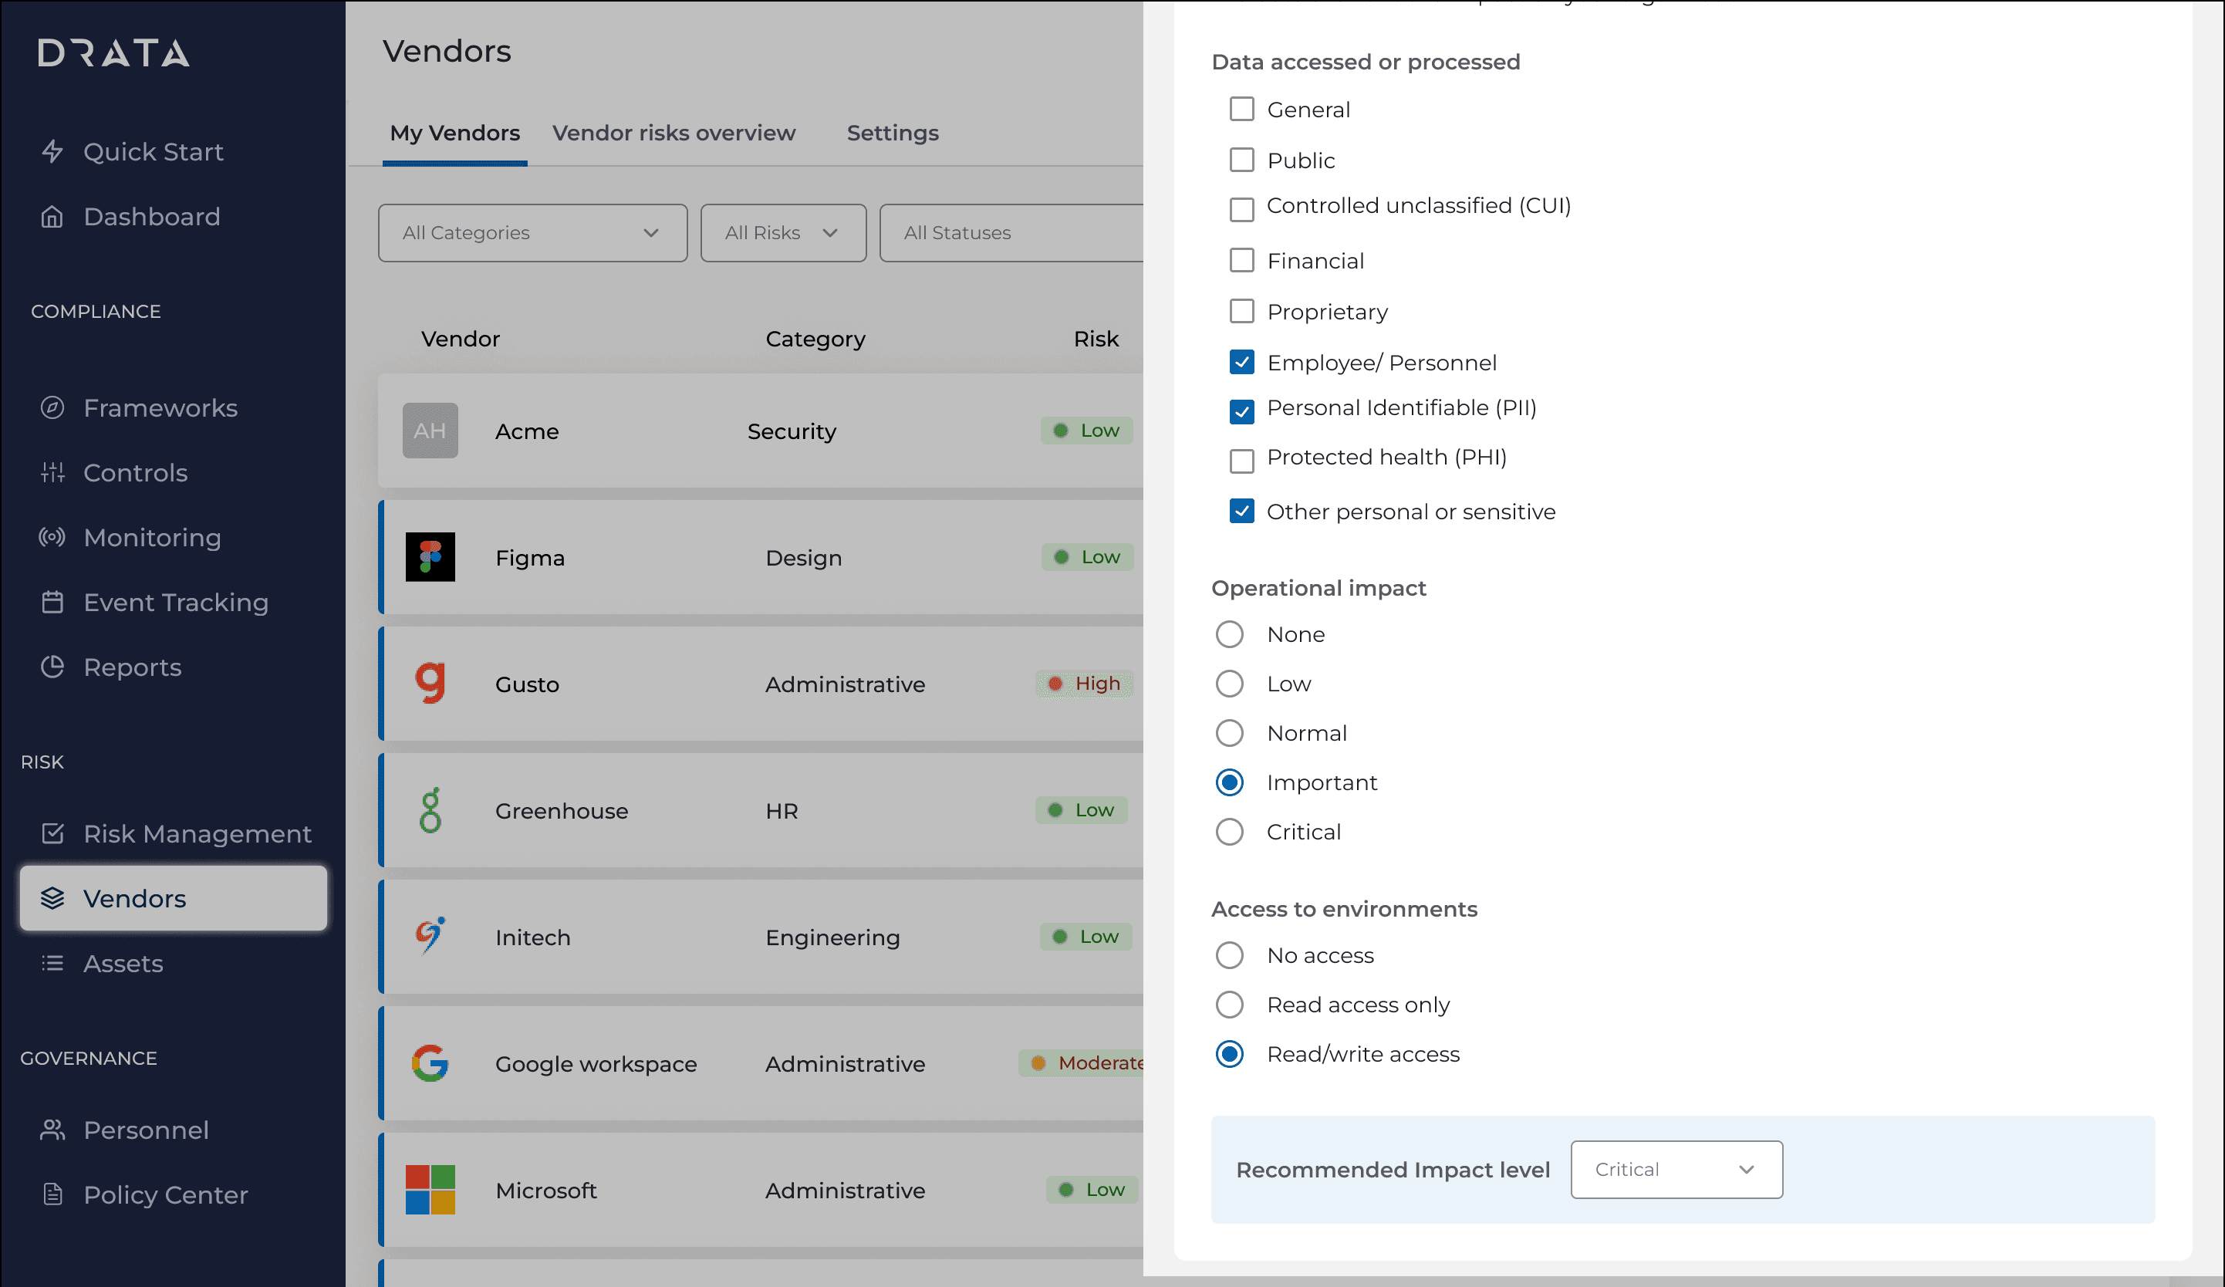Image resolution: width=2225 pixels, height=1287 pixels.
Task: Open Dashboard via the home icon
Action: pyautogui.click(x=52, y=216)
